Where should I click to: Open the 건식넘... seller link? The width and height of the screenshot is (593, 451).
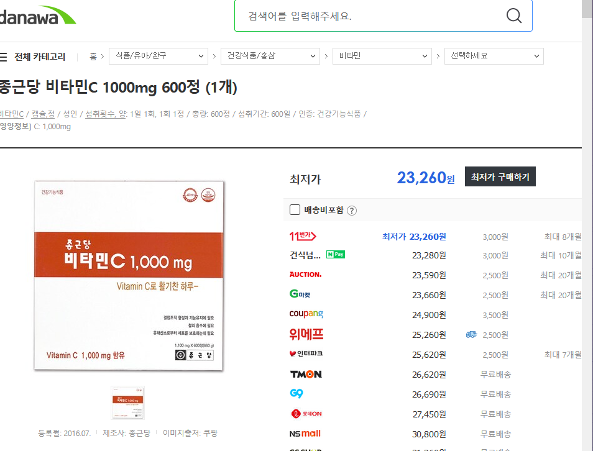click(x=305, y=255)
